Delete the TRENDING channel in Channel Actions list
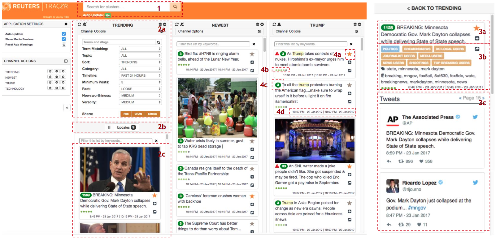Viewport: 496px width, 241px height. coord(50,71)
